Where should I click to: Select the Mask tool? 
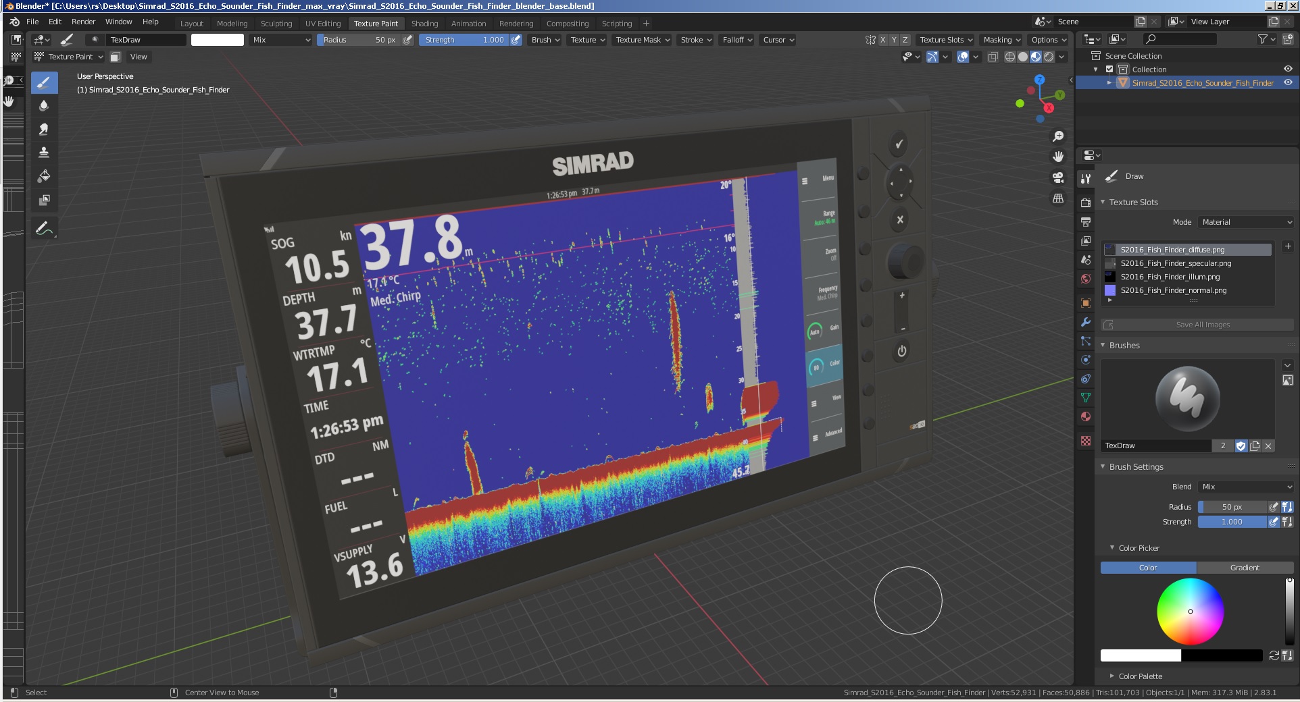(44, 200)
